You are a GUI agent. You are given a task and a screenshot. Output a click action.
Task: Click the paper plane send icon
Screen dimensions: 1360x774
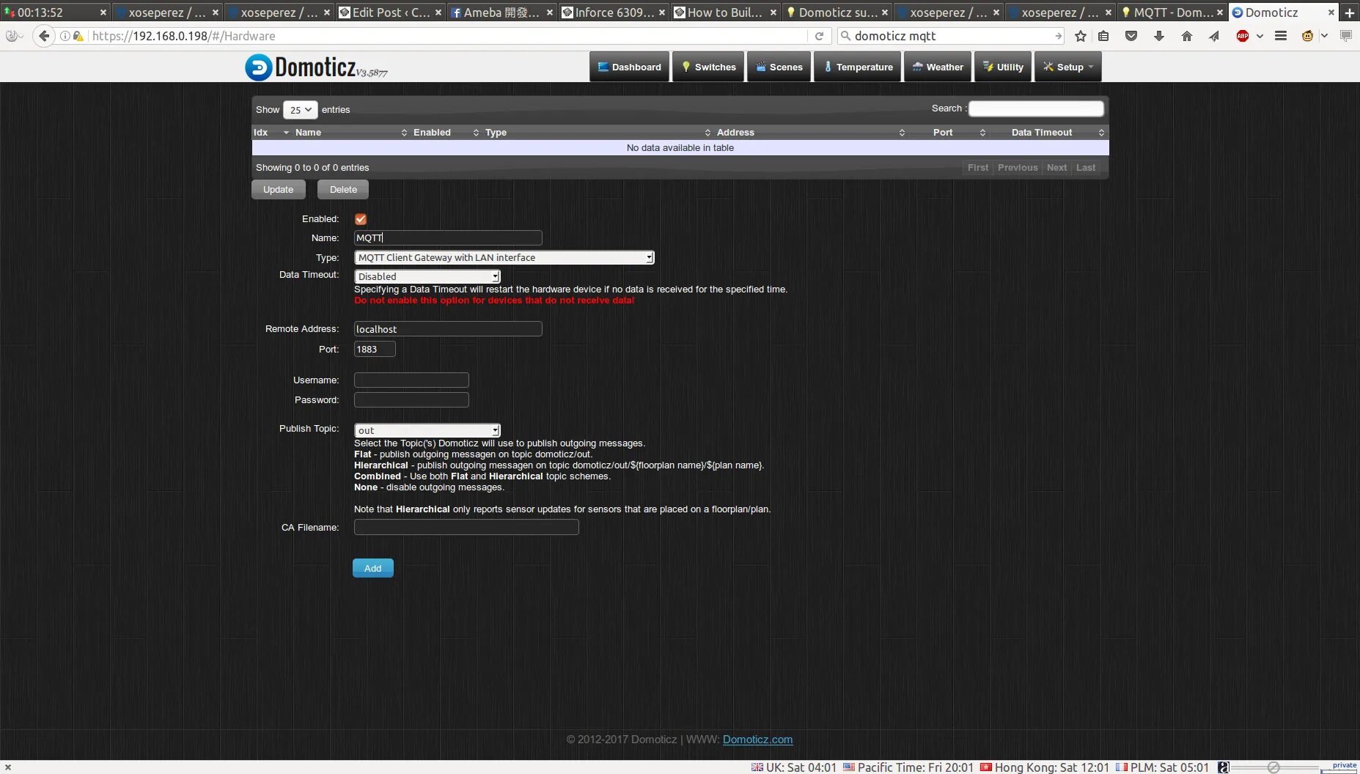pyautogui.click(x=1215, y=36)
